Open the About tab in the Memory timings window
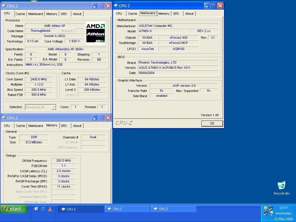 (x=77, y=126)
